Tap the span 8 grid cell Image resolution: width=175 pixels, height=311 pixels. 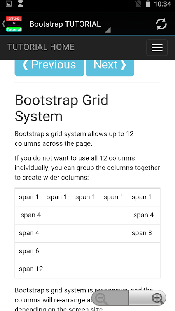pyautogui.click(x=142, y=233)
